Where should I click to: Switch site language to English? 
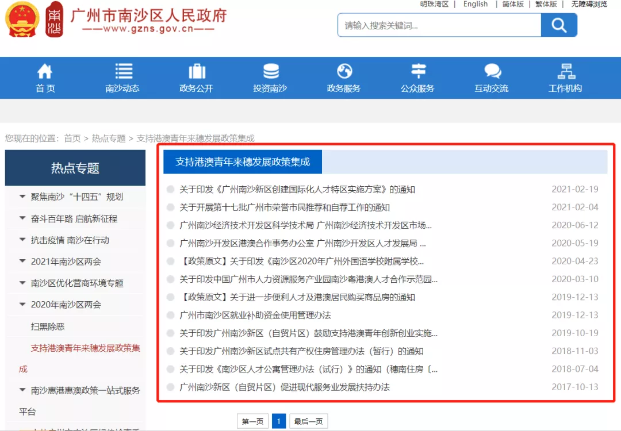click(476, 4)
